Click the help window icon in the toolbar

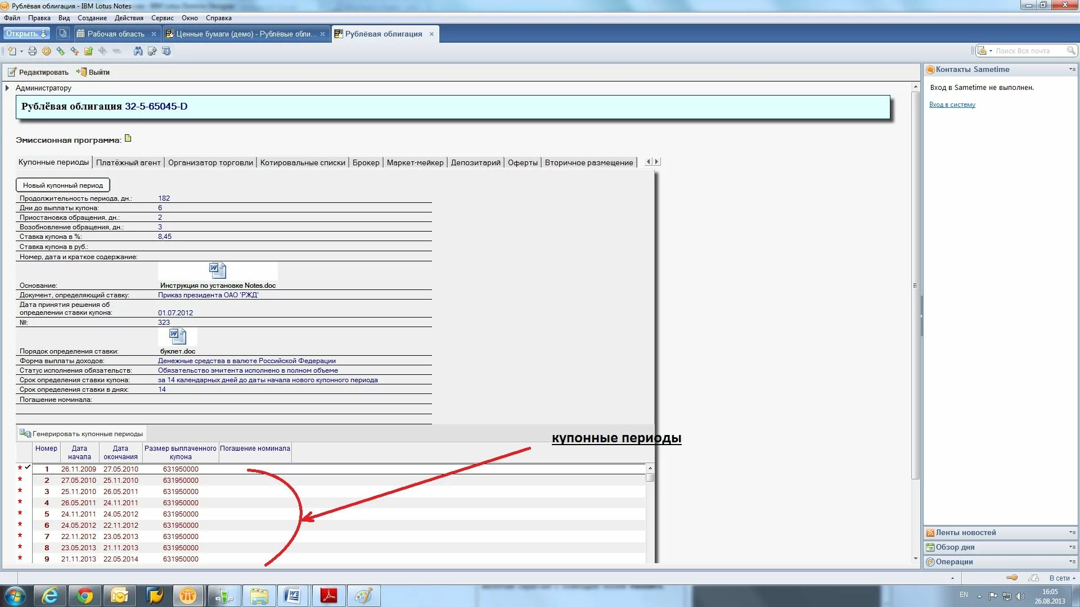(166, 51)
